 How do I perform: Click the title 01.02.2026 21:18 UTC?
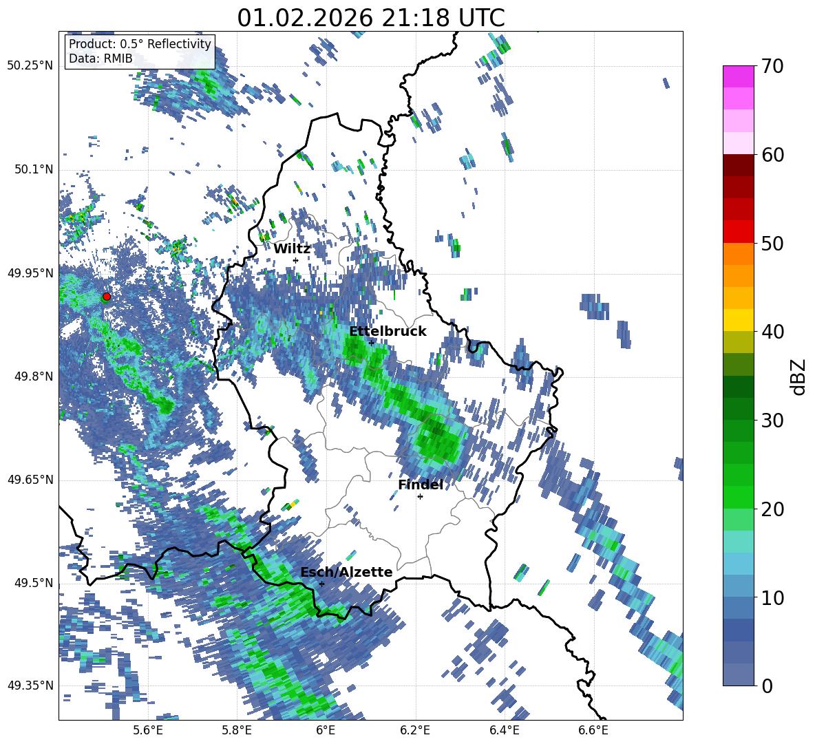(371, 18)
